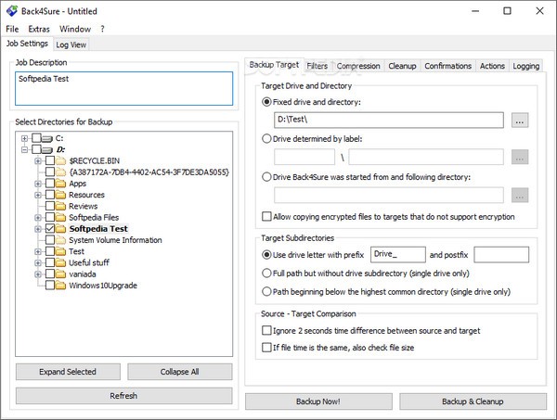The width and height of the screenshot is (557, 420).
Task: Collapse the D: drive tree node
Action: pyautogui.click(x=25, y=149)
